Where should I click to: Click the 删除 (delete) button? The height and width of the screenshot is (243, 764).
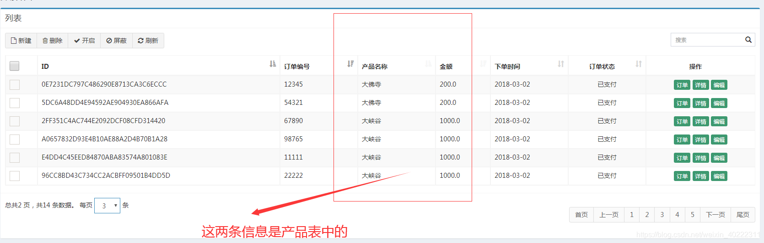(x=53, y=41)
